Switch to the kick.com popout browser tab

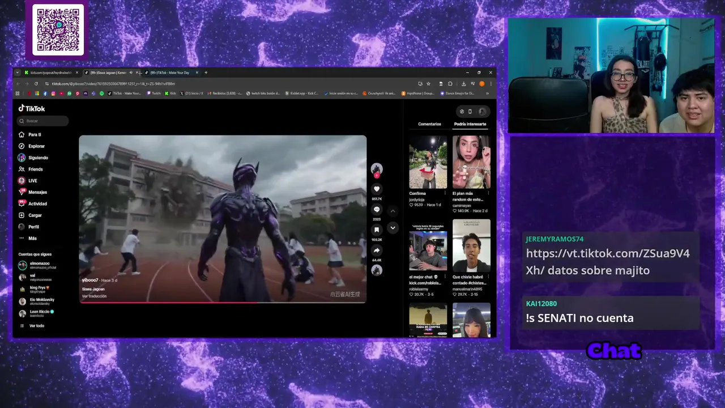click(x=52, y=73)
